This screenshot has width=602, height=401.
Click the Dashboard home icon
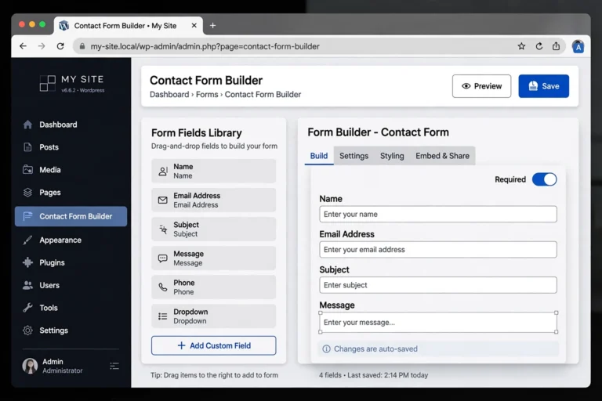click(27, 125)
